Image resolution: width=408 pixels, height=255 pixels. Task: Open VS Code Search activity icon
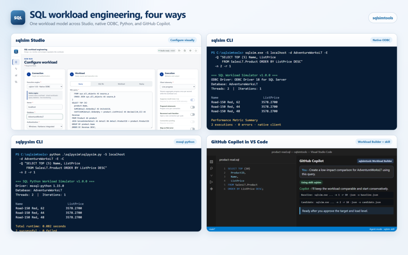tap(211, 169)
